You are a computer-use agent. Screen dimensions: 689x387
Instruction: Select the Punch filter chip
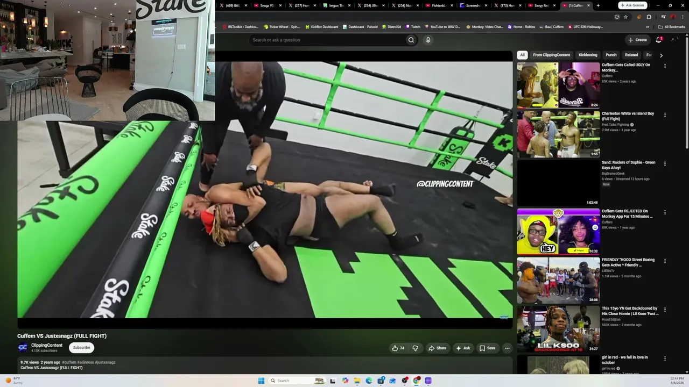611,55
